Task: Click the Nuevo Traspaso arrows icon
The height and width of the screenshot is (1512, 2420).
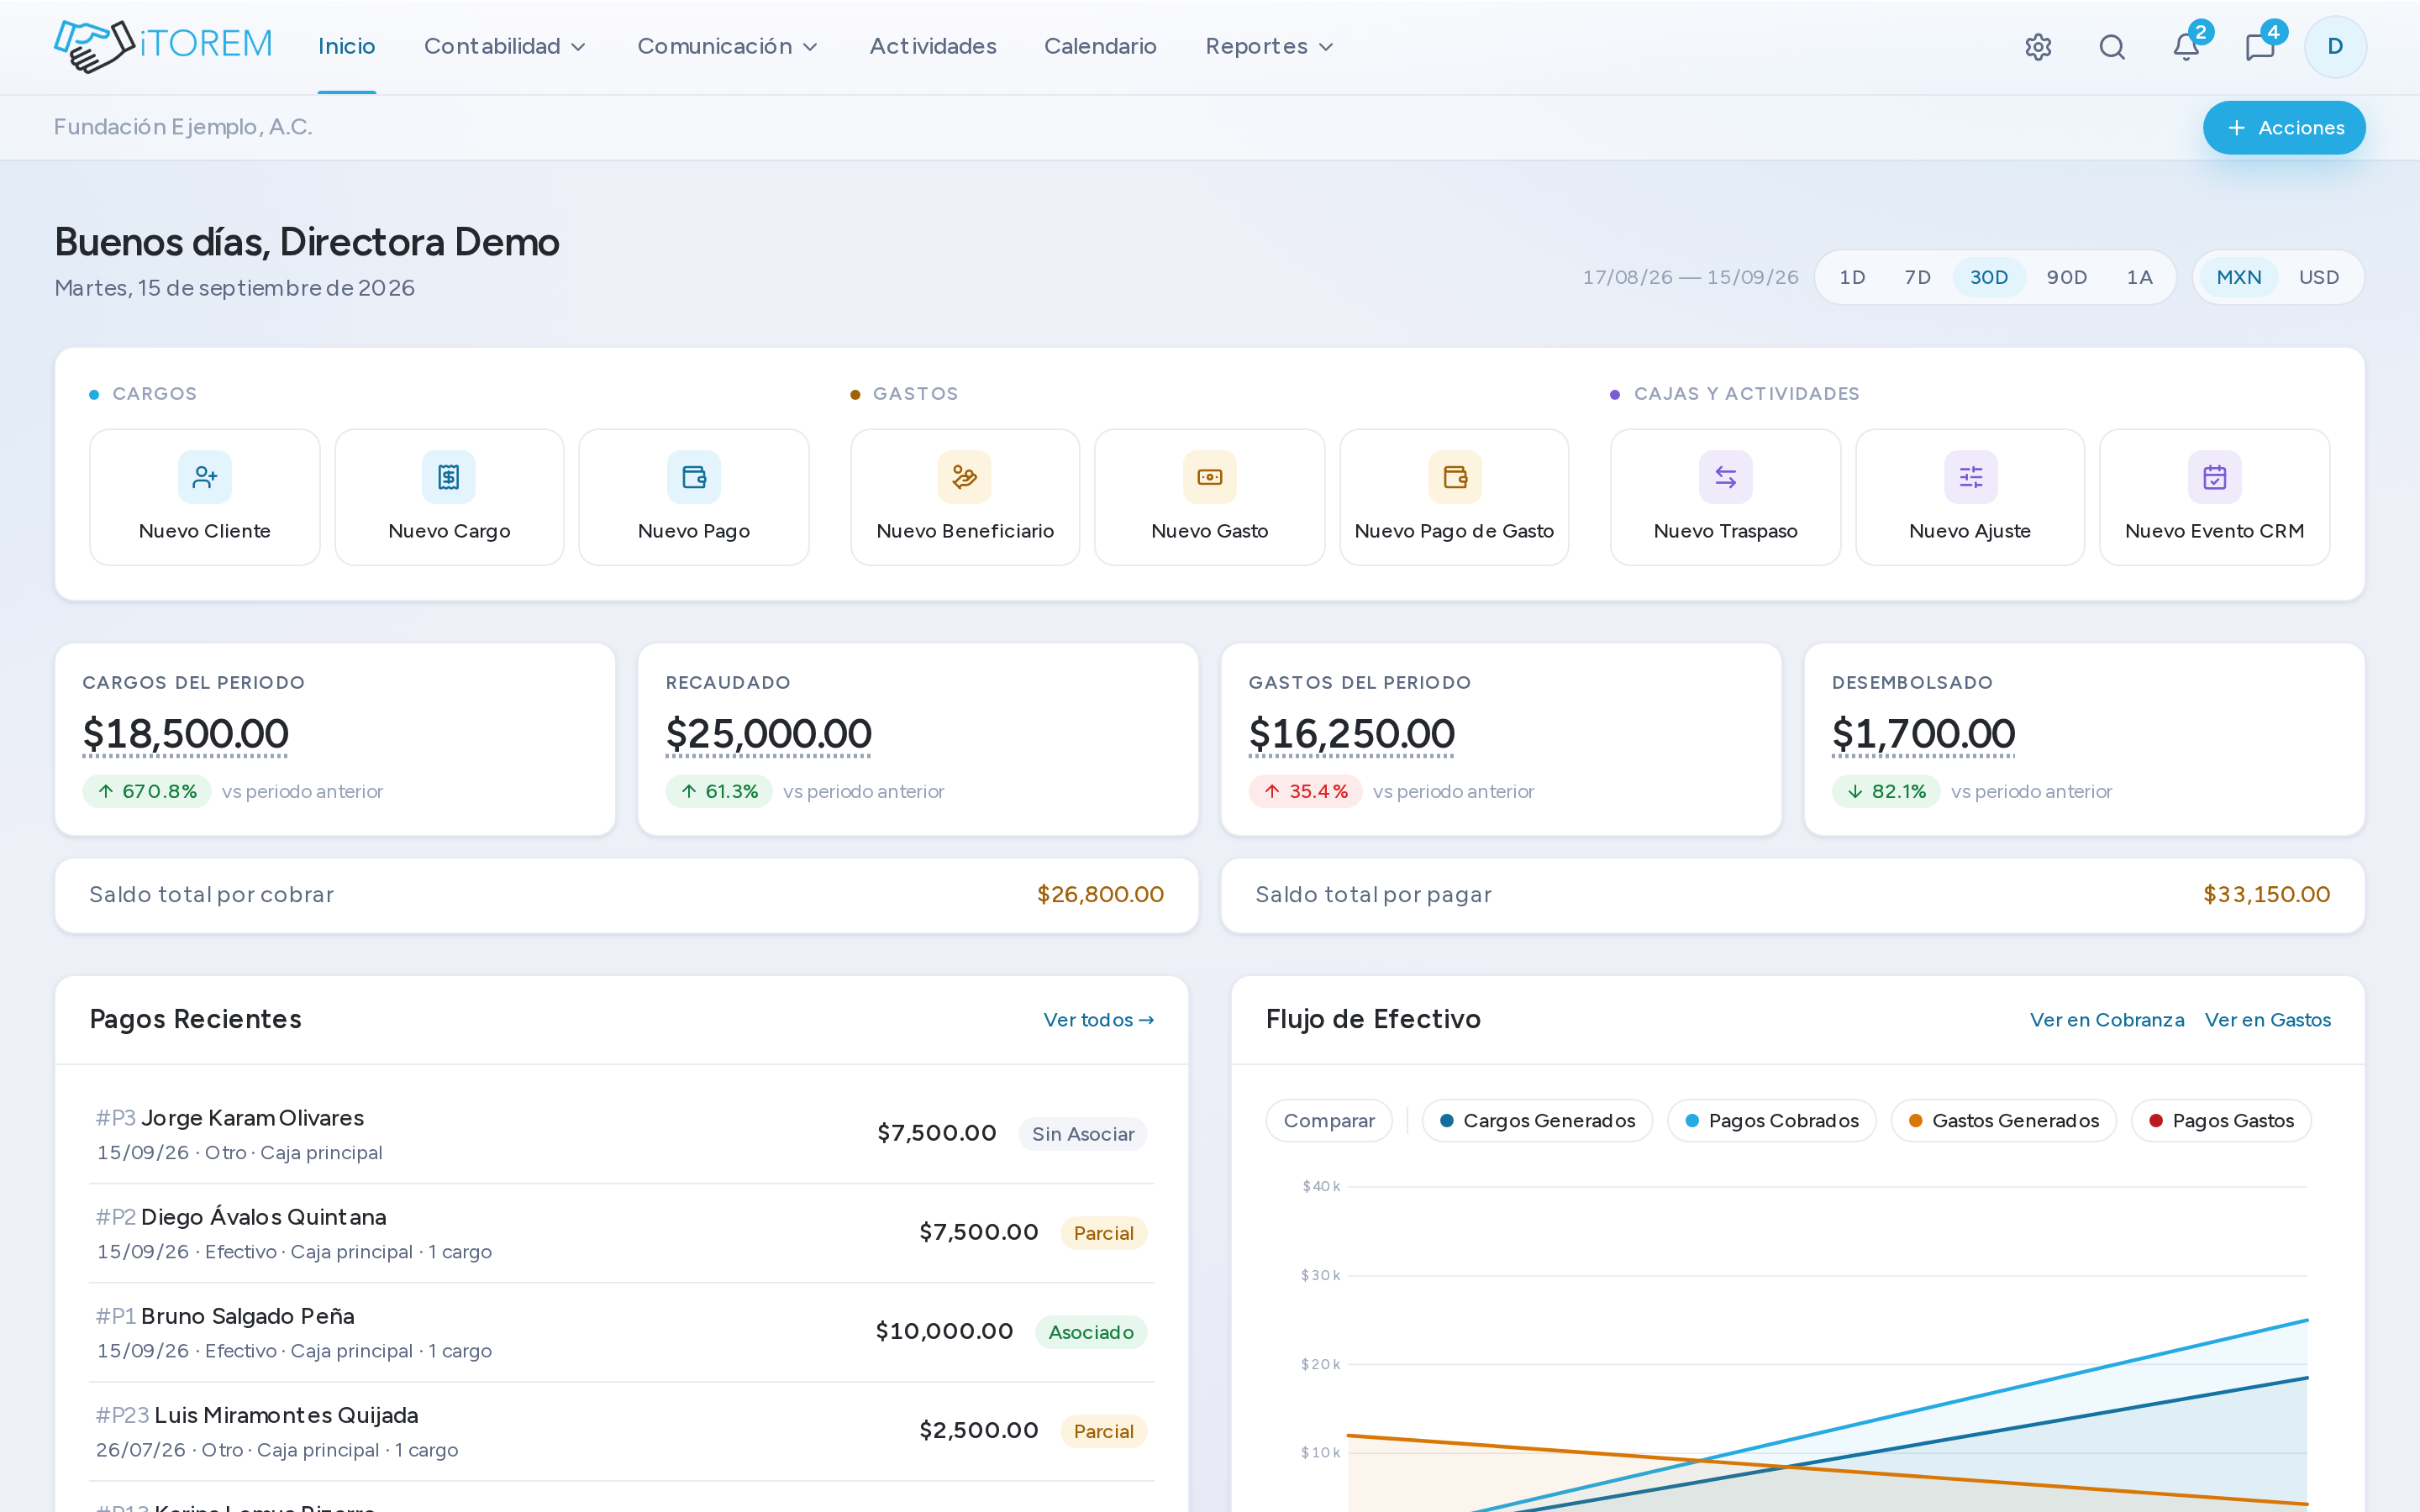Action: 1726,477
